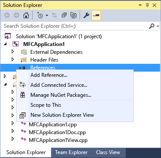Collapse the MFCApplication1 project node
This screenshot has height=158, width=161.
click(5, 44)
